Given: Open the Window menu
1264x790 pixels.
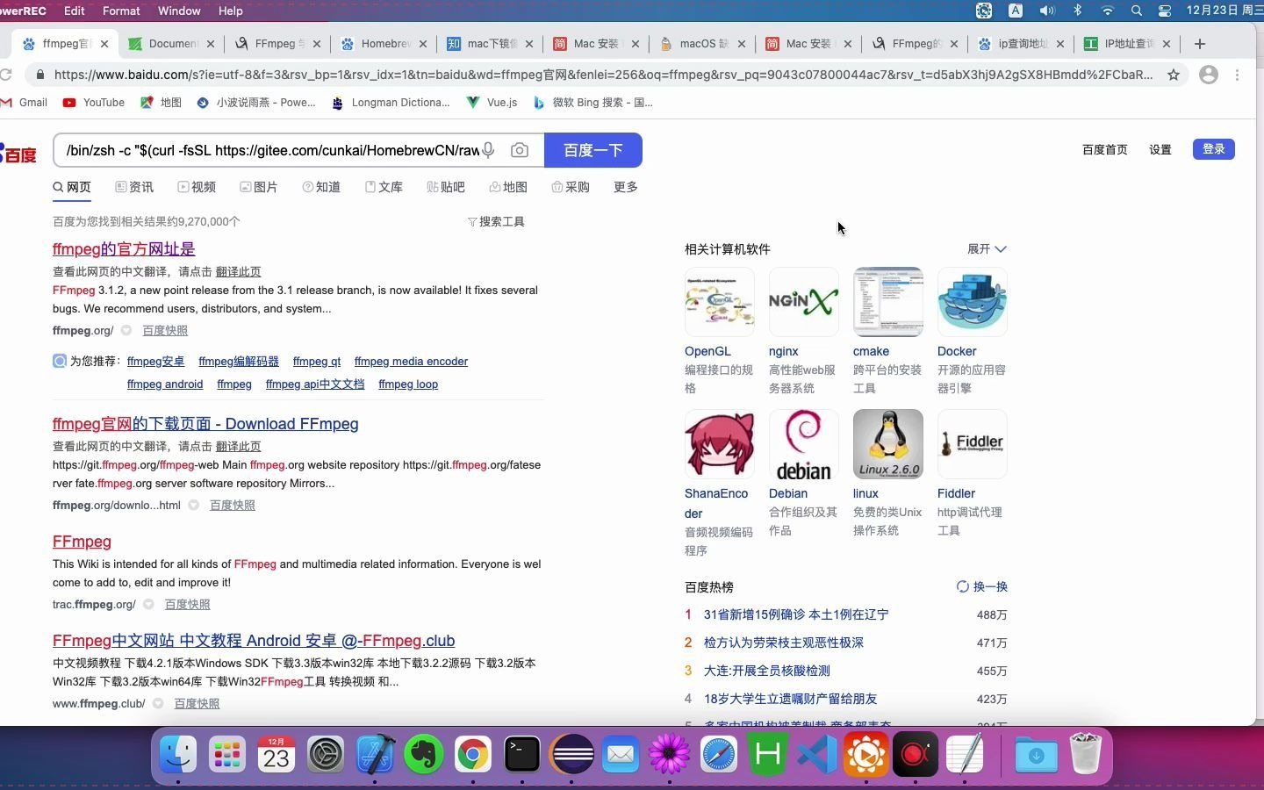Looking at the screenshot, I should click(x=179, y=11).
